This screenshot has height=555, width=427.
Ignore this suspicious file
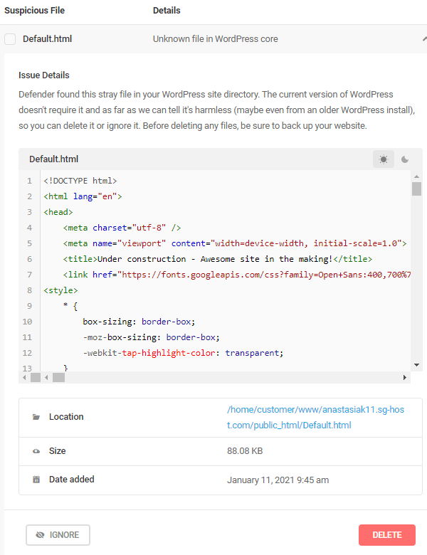(58, 535)
